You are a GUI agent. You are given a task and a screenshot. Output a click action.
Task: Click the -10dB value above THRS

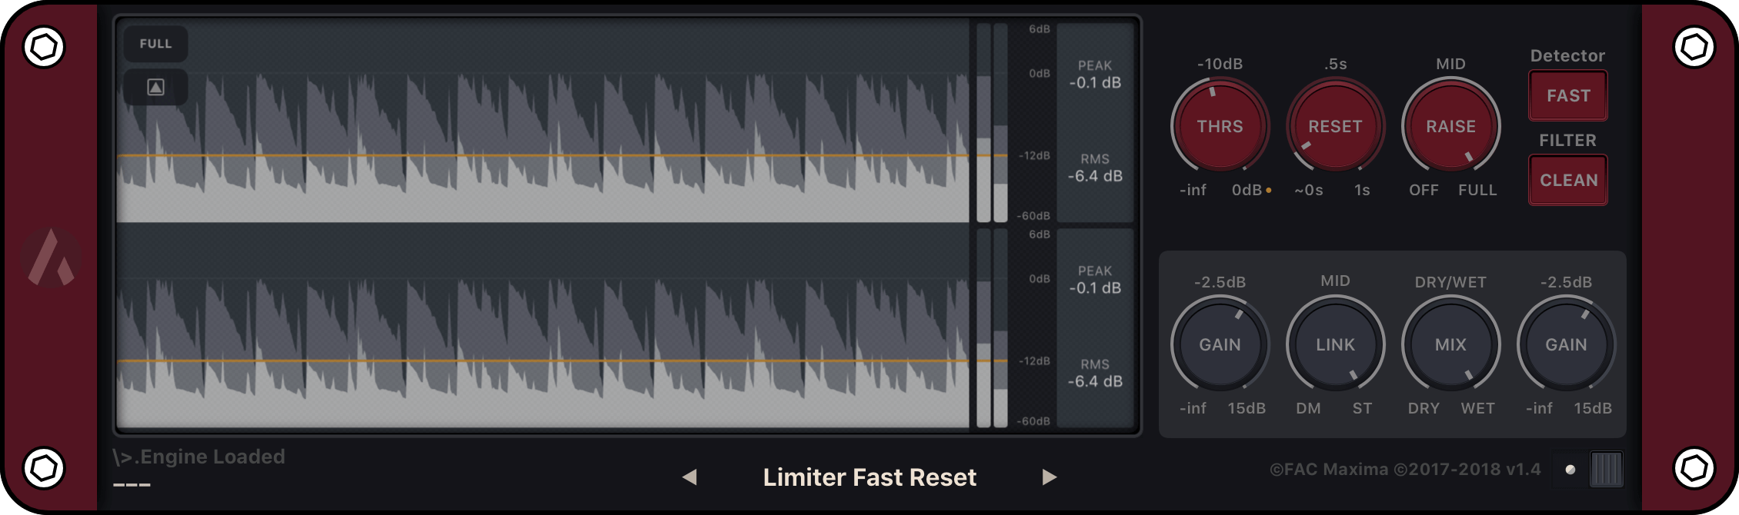point(1220,64)
